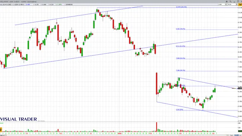Click the 'Dec' month label on the time axis

click(91, 133)
